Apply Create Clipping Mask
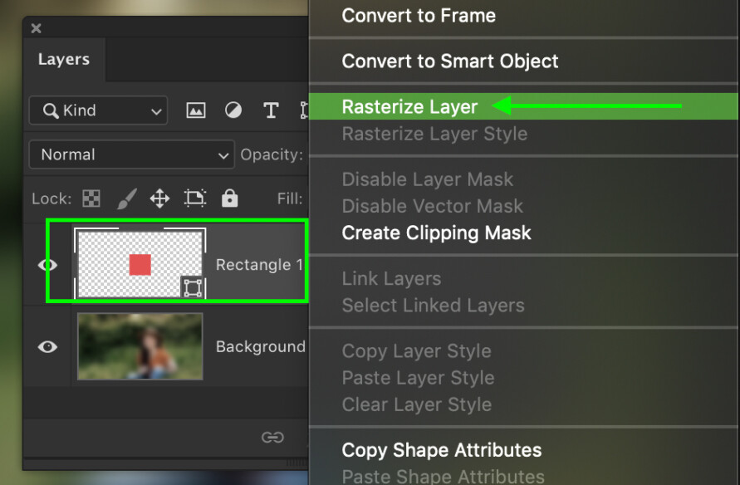The width and height of the screenshot is (740, 485). (x=436, y=233)
